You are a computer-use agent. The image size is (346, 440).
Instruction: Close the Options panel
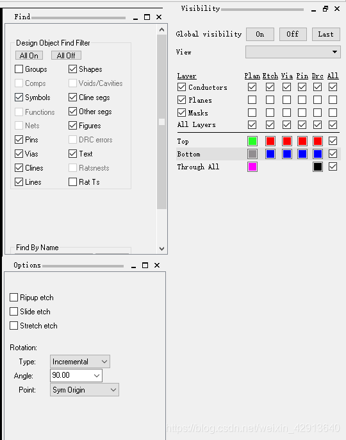pos(157,265)
